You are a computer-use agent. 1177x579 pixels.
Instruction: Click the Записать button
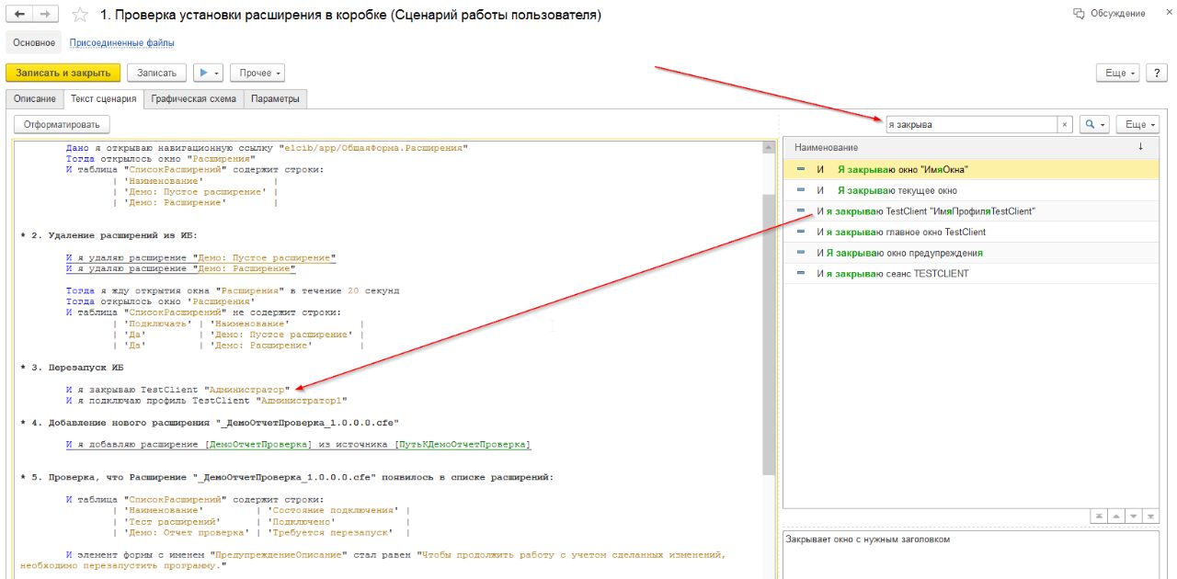[156, 73]
